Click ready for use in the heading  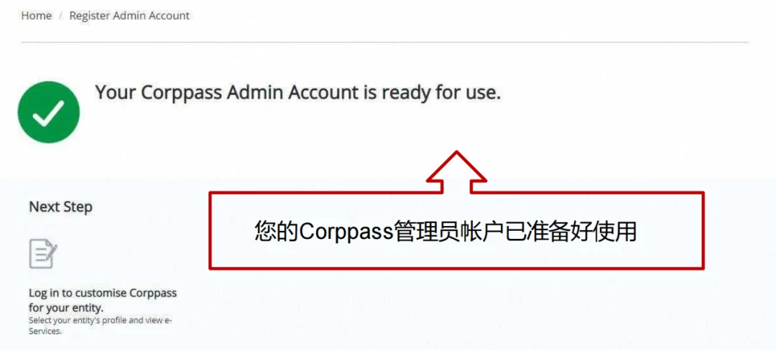tap(441, 93)
